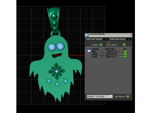Select the ghost's mouth cutout
Viewport: 151px width, 113px height.
click(57, 56)
